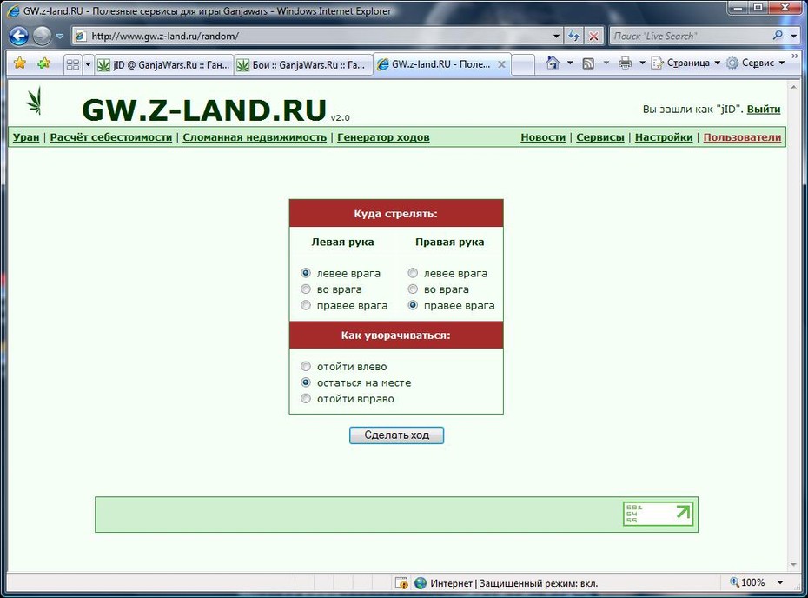Viewport: 808px width, 598px height.
Task: Open the Расчёт себестоимости link
Action: pos(111,137)
